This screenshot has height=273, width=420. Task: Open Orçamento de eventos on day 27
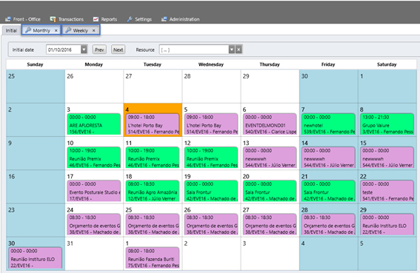pos(270,224)
